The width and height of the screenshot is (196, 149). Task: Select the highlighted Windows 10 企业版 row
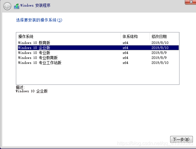98,48
